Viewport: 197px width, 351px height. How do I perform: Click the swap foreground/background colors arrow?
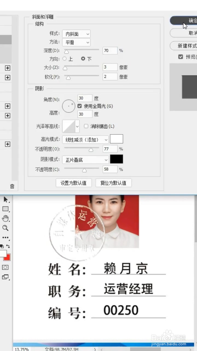click(x=8, y=246)
